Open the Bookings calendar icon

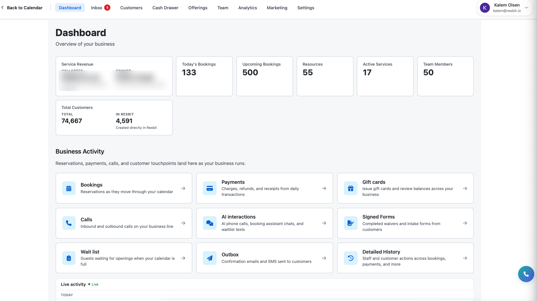pyautogui.click(x=69, y=188)
